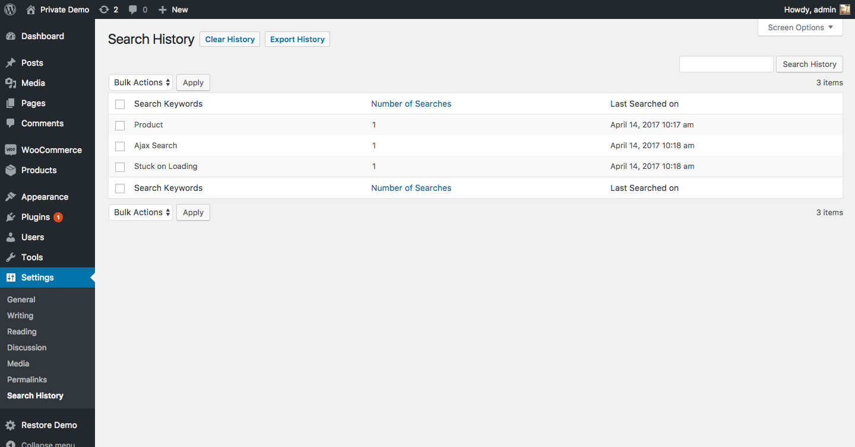The image size is (855, 447).
Task: Open Writing settings submenu item
Action: tap(20, 315)
